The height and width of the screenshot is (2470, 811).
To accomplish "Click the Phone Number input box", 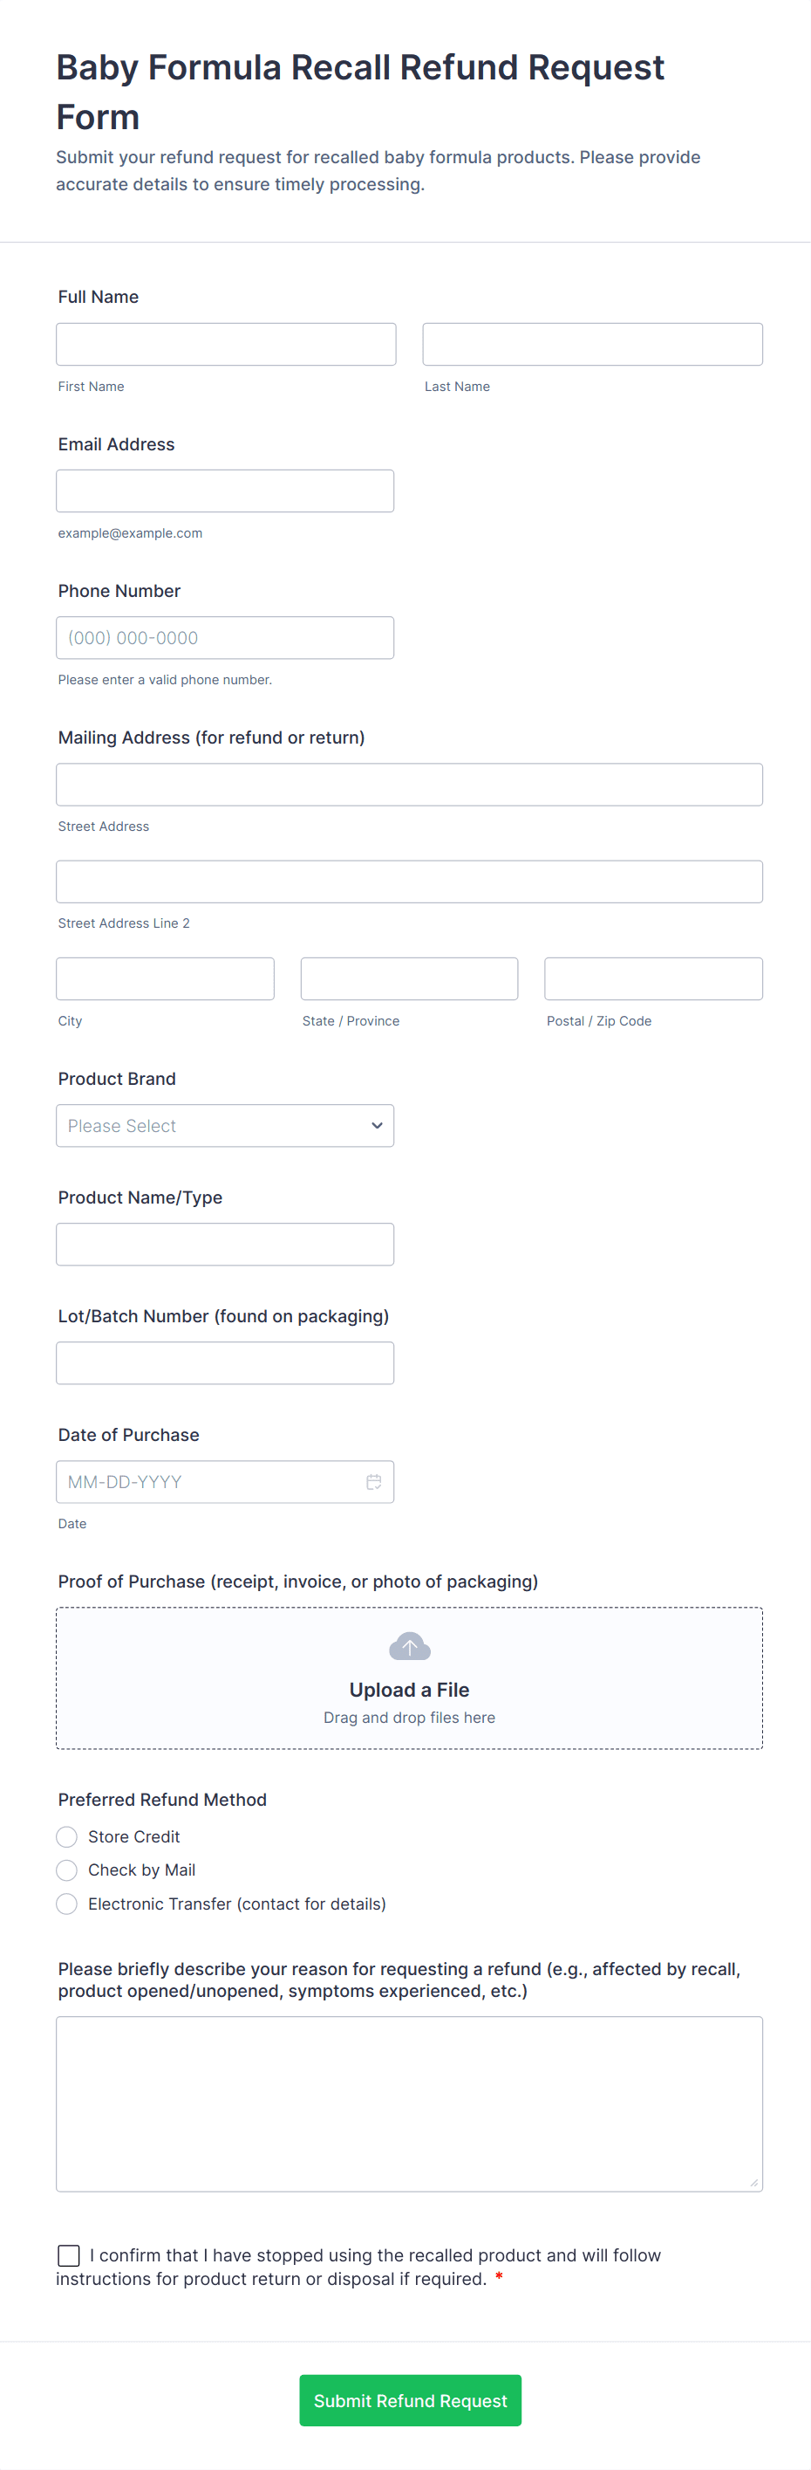I will click(224, 638).
